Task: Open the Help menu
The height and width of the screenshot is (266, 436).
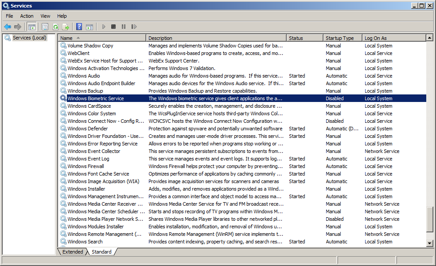Action: click(x=62, y=16)
